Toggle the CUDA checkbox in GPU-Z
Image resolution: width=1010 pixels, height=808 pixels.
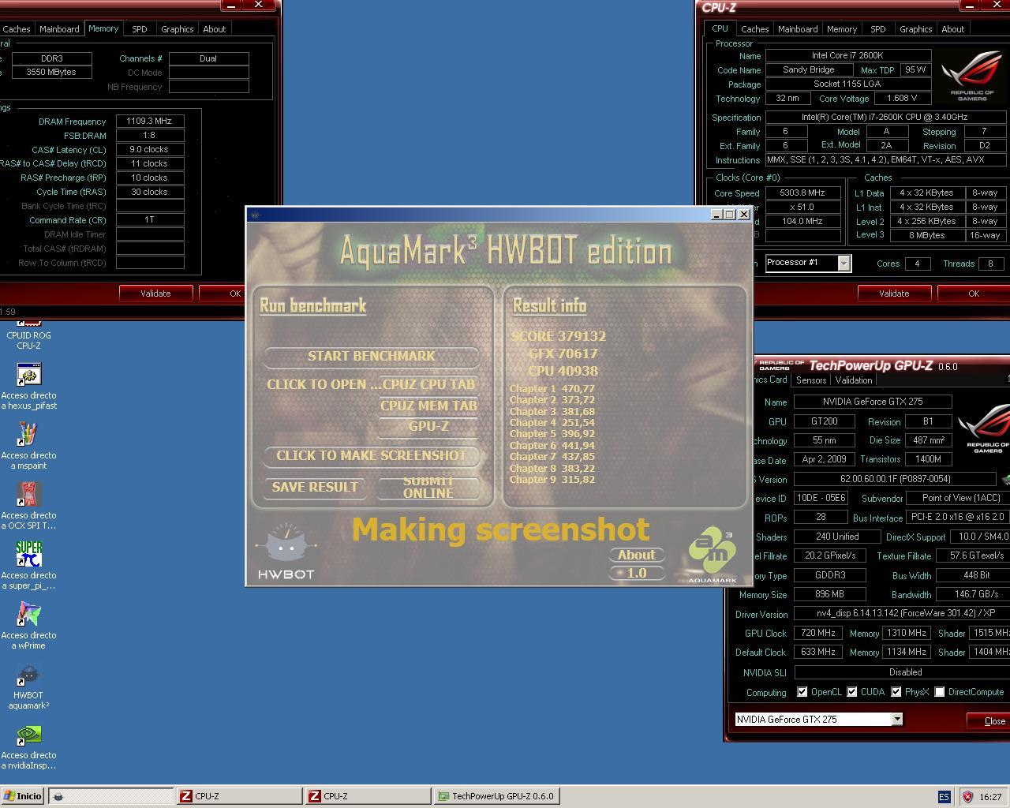tap(852, 692)
